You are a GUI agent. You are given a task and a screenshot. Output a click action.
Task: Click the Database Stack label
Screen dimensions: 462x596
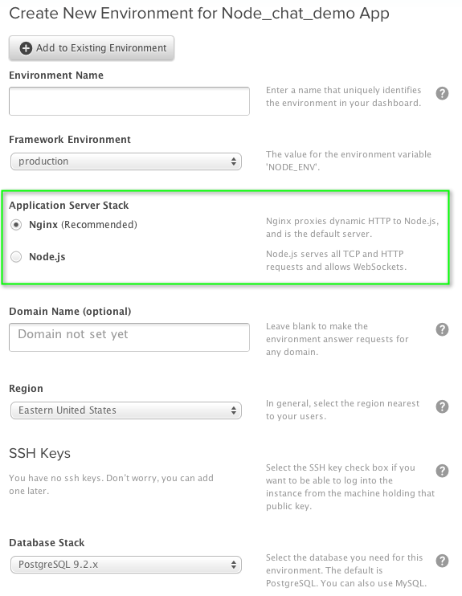47,543
